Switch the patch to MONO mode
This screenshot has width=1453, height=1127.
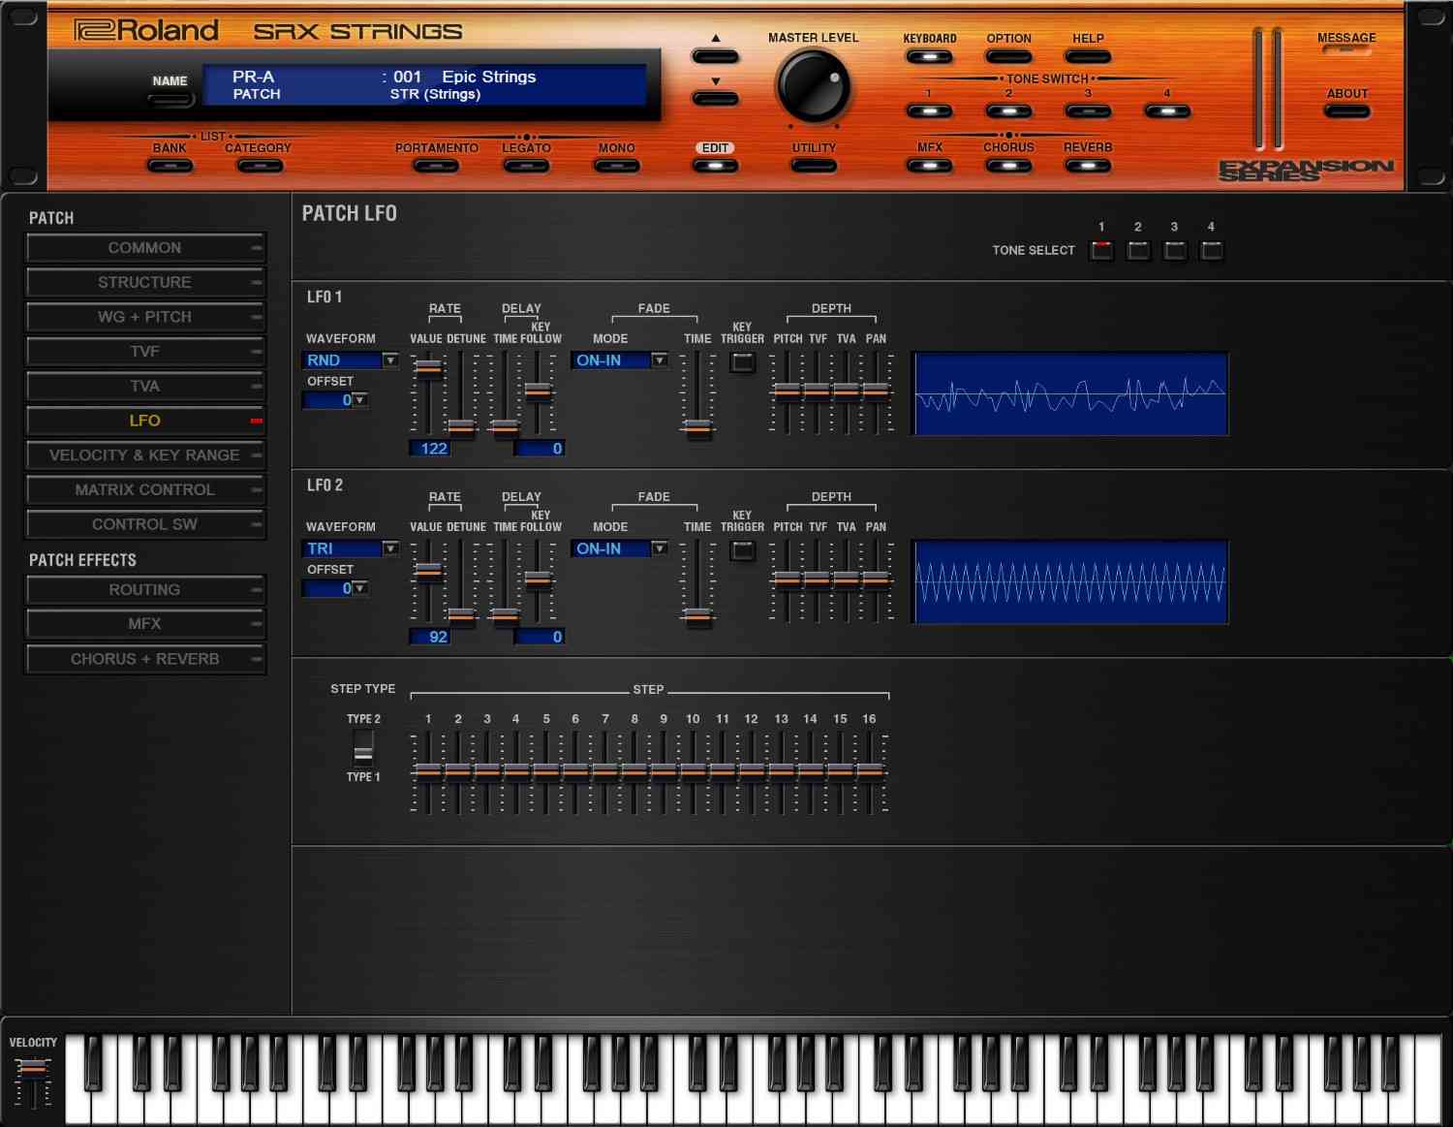point(616,166)
